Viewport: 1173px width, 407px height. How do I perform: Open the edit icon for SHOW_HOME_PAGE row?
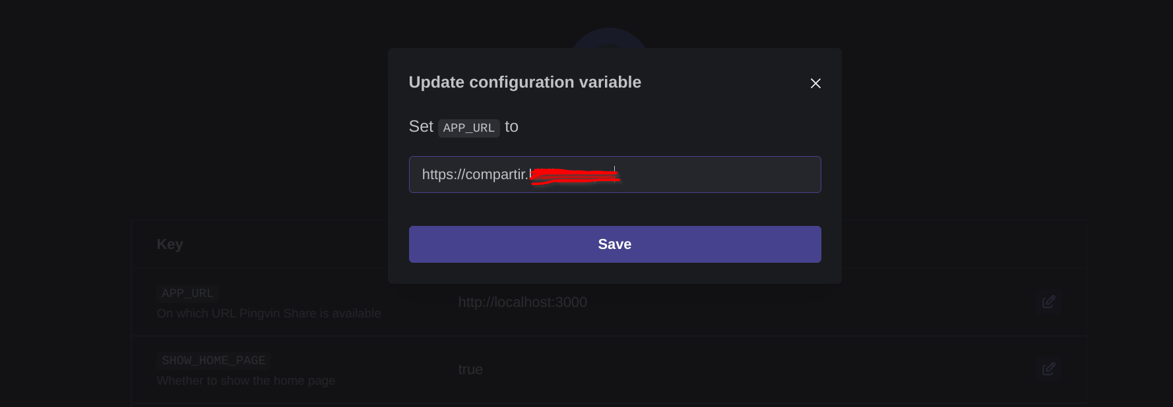1048,369
